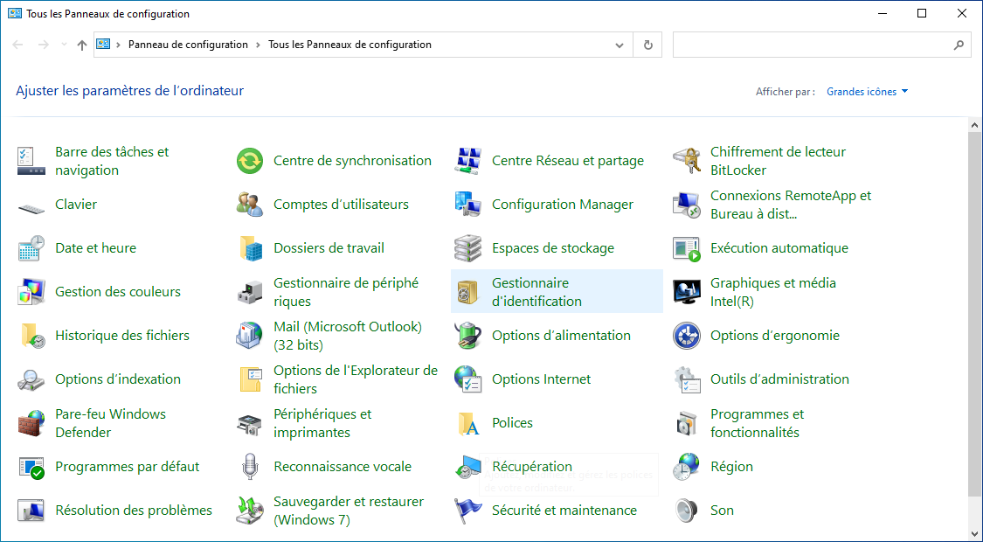Image resolution: width=983 pixels, height=542 pixels.
Task: Click the forward navigation arrow
Action: click(x=44, y=45)
